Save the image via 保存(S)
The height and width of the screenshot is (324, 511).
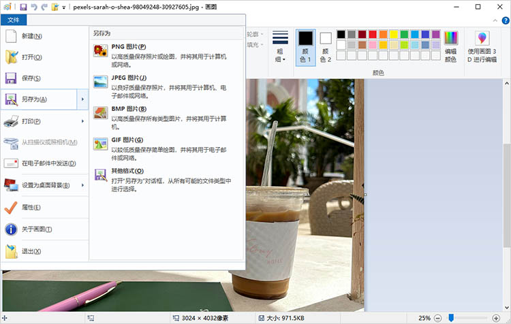[x=45, y=78]
